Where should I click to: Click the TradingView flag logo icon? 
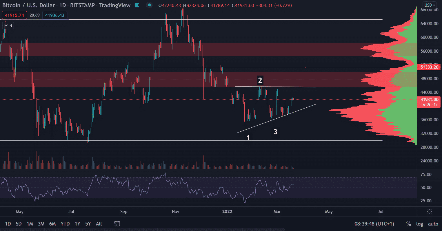137,5
